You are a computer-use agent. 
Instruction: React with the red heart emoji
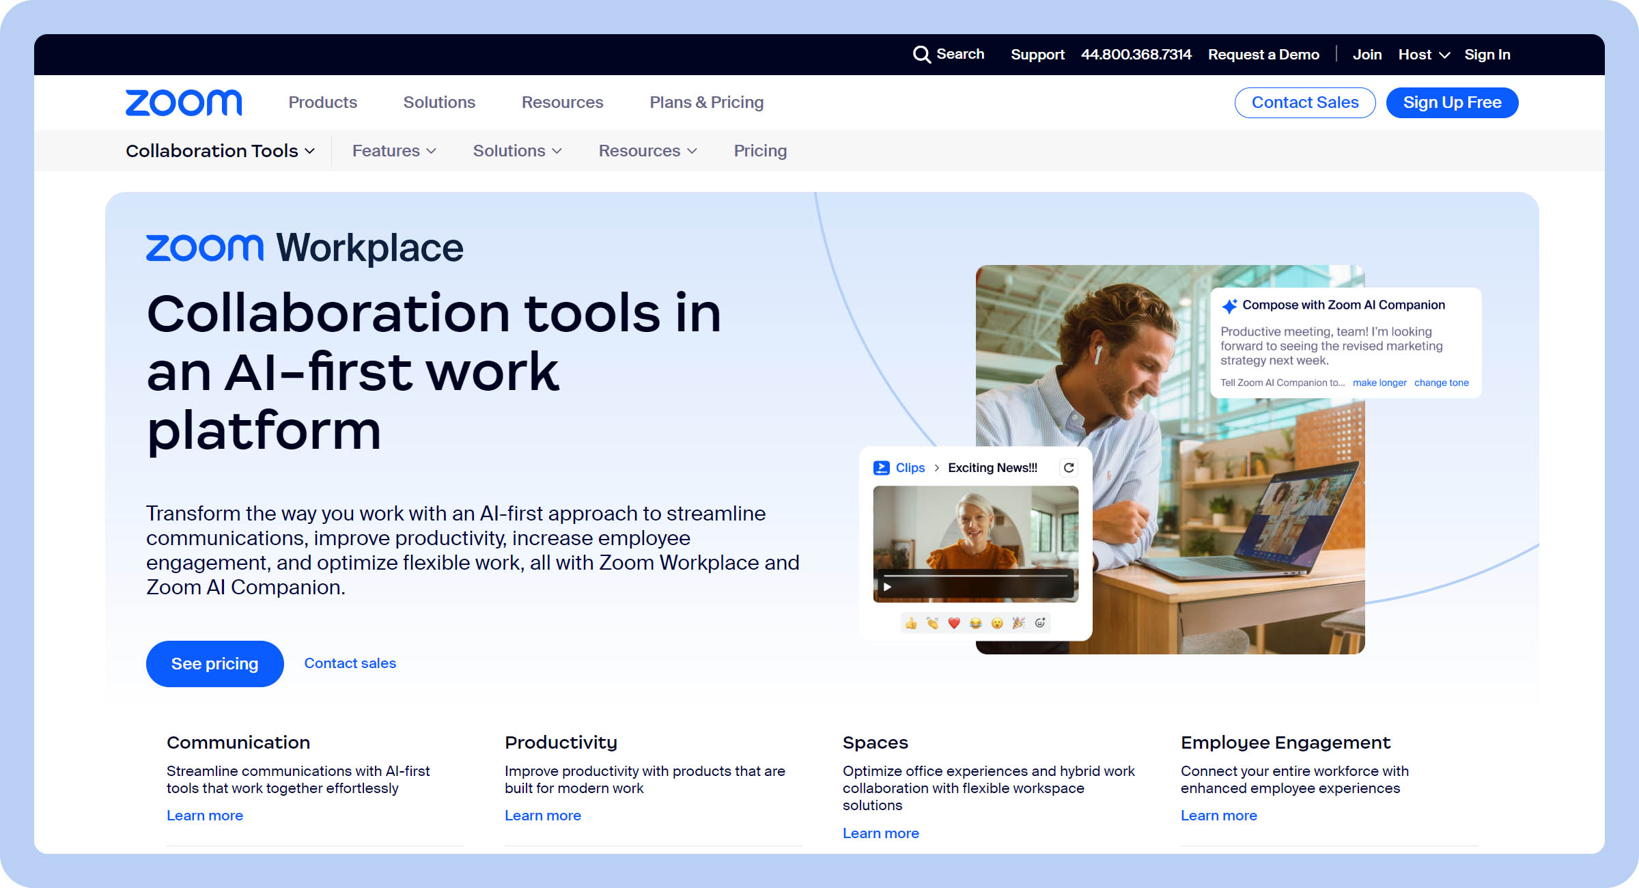pyautogui.click(x=954, y=623)
